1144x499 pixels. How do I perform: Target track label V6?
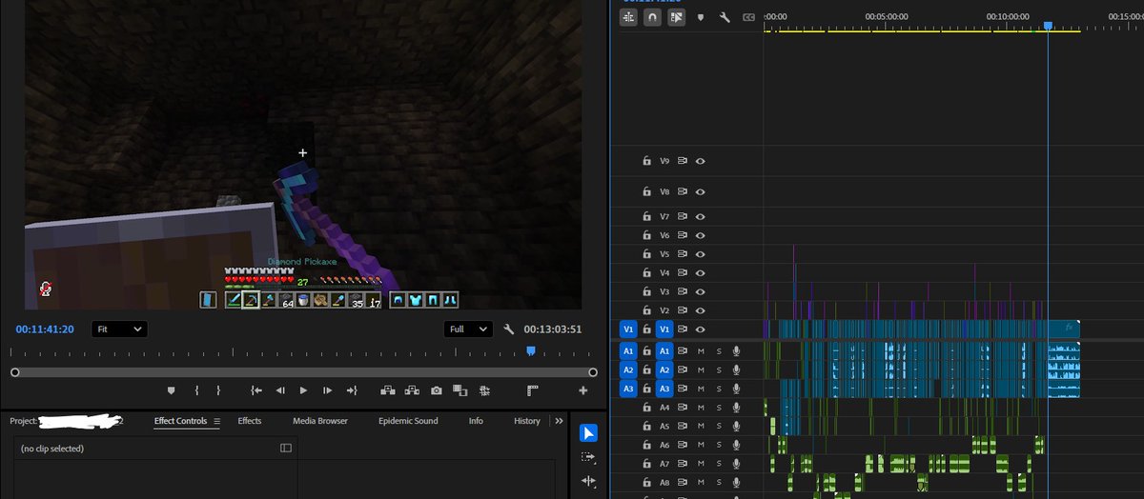tap(665, 235)
